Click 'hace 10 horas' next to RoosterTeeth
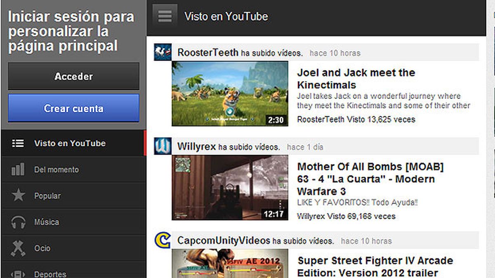Image resolution: width=495 pixels, height=278 pixels. [335, 53]
